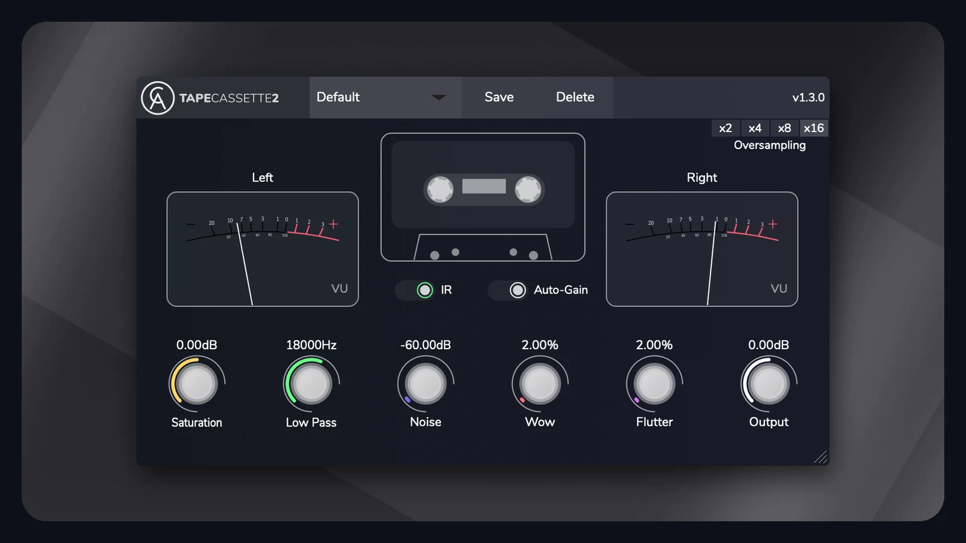Delete the current preset
966x543 pixels.
tap(575, 97)
